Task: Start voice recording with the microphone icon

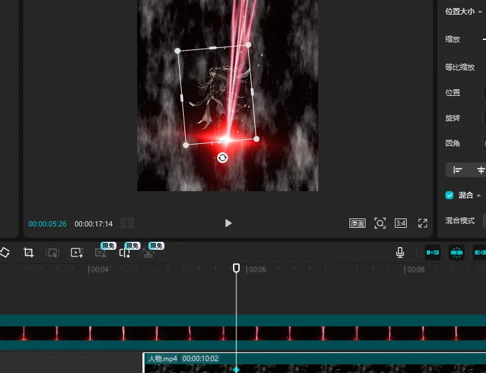Action: pos(400,252)
